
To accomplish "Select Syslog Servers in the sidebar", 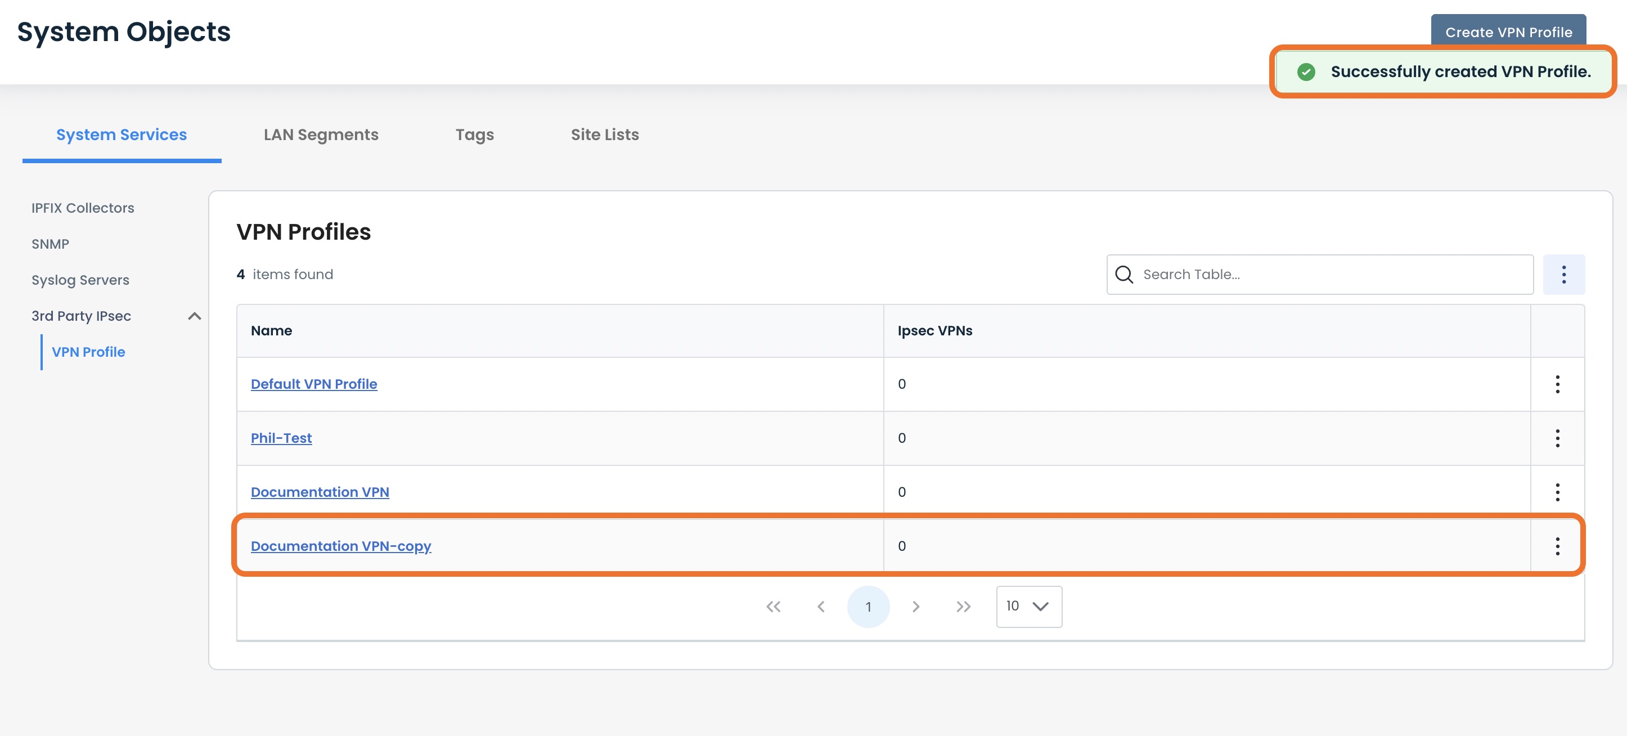I will 80,280.
